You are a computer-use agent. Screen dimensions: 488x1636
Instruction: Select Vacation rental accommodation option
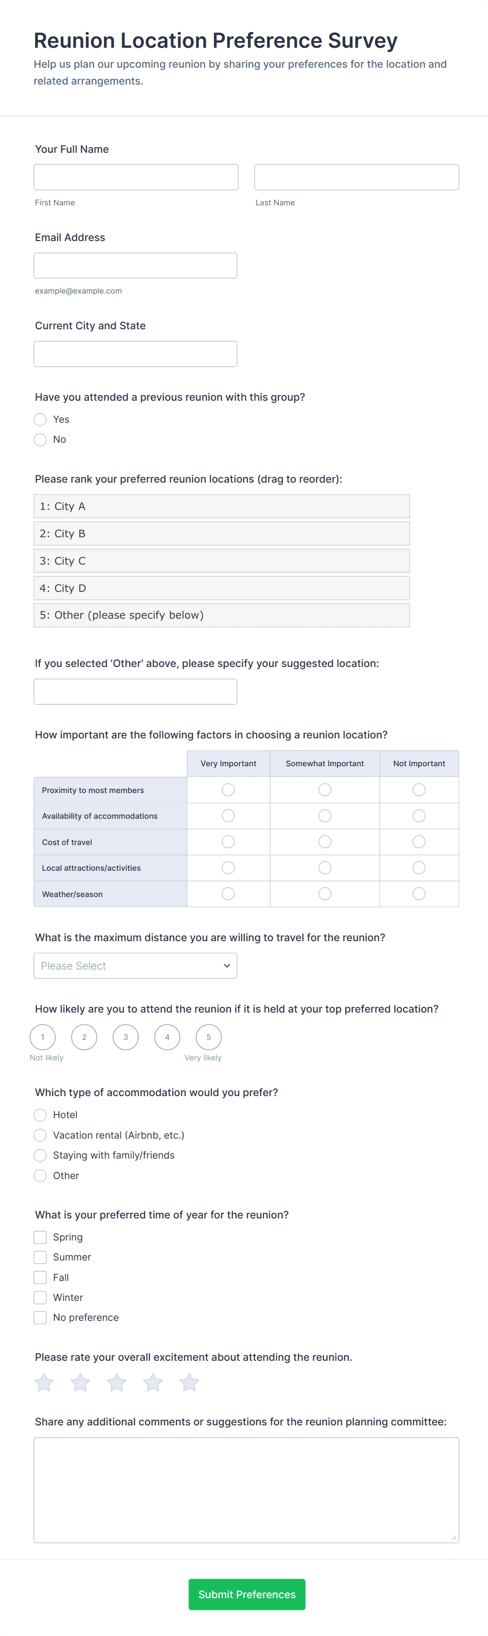[x=40, y=1135]
